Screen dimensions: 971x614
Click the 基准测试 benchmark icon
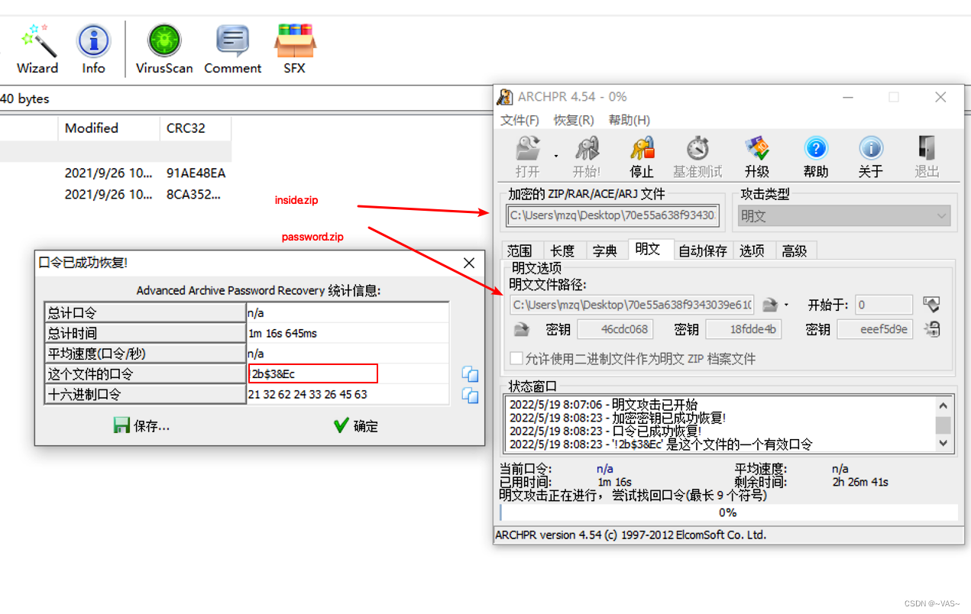coord(698,157)
